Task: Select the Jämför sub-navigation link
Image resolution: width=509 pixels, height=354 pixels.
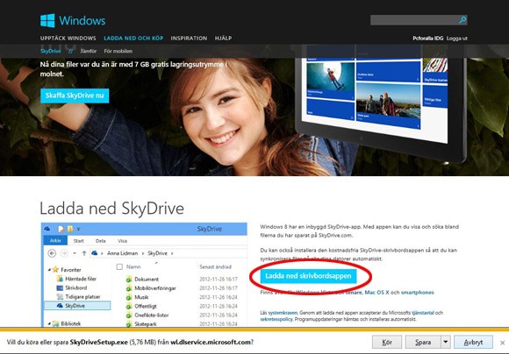Action: point(89,51)
